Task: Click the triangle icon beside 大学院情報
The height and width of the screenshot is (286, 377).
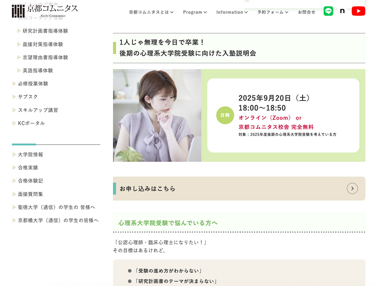Action: pyautogui.click(x=14, y=155)
